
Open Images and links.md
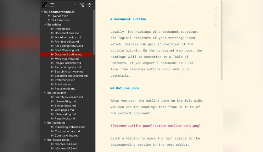click(68, 63)
